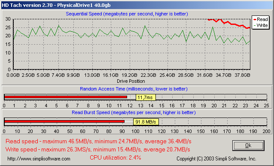Select the Write legend entry
This screenshot has width=274, height=166.
point(261,25)
